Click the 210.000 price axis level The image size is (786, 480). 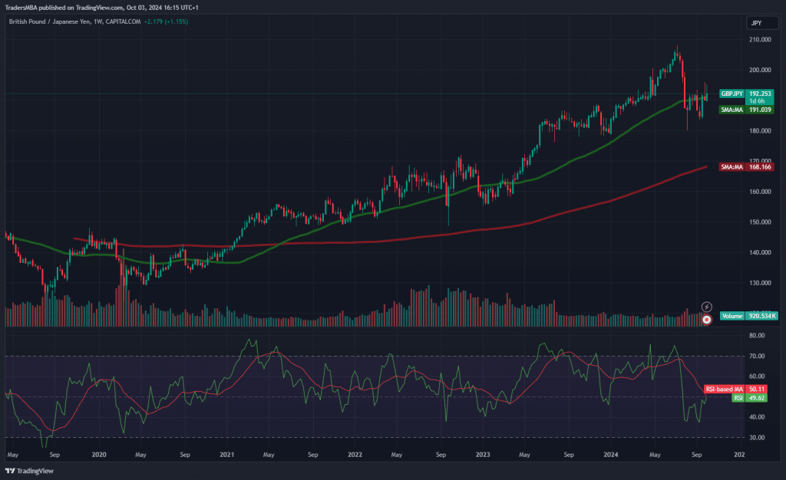tap(759, 39)
